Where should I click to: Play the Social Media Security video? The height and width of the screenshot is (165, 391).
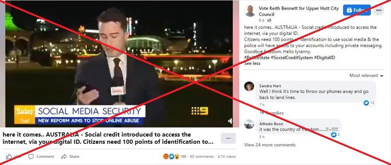click(x=119, y=64)
